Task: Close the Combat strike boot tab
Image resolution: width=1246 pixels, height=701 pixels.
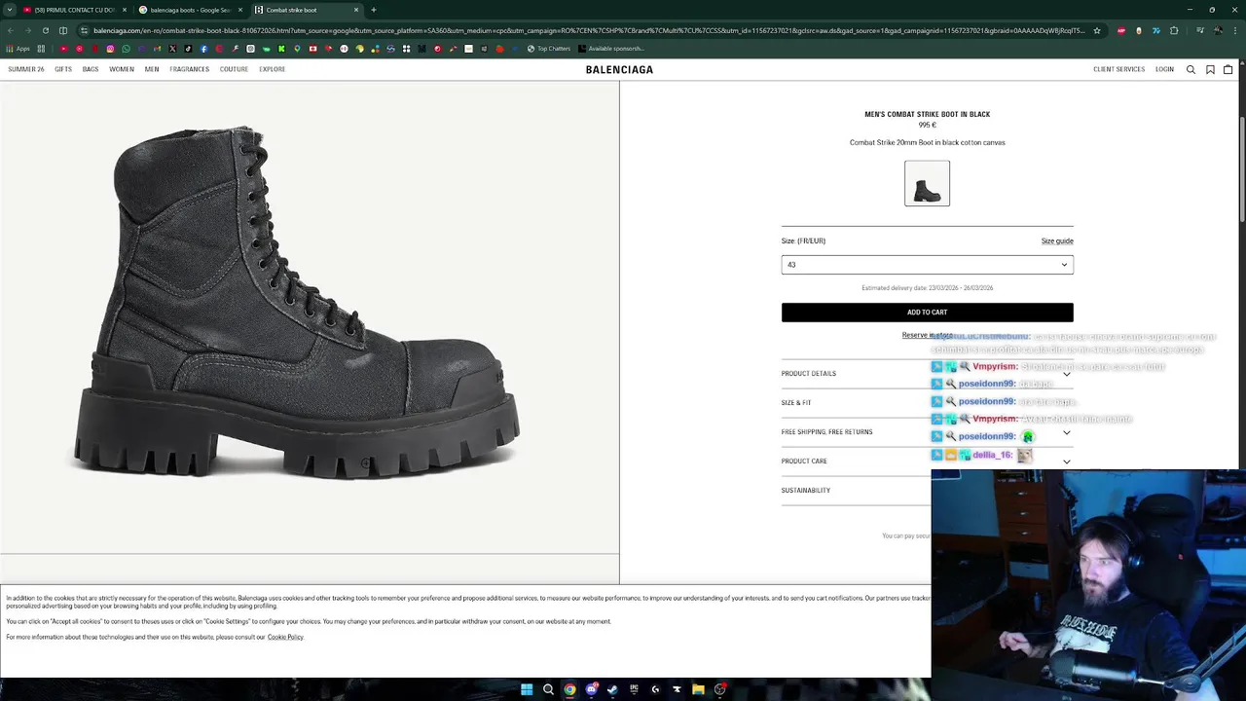Action: point(356,10)
